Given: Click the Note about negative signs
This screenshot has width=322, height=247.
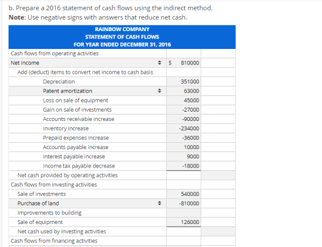Looking at the screenshot, I should point(98,17).
